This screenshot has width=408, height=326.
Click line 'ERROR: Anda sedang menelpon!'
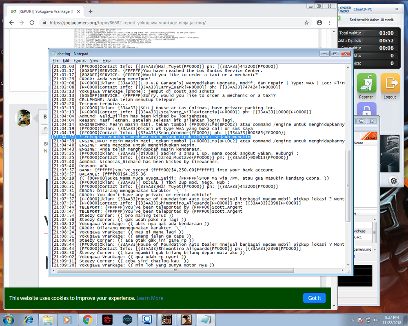[101, 79]
